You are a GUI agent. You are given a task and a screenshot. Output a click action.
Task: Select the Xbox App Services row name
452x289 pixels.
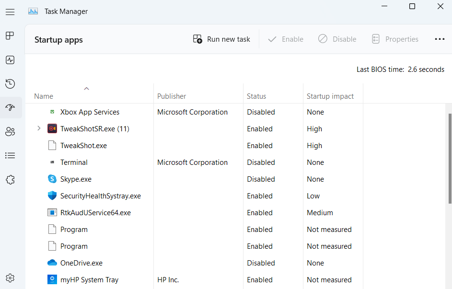click(x=90, y=112)
